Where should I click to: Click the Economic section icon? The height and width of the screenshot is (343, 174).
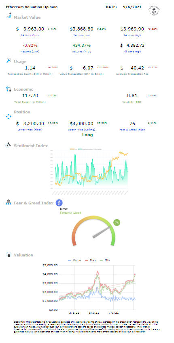pyautogui.click(x=9, y=89)
